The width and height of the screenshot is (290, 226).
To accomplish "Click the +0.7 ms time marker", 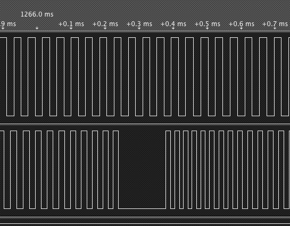I will click(275, 24).
